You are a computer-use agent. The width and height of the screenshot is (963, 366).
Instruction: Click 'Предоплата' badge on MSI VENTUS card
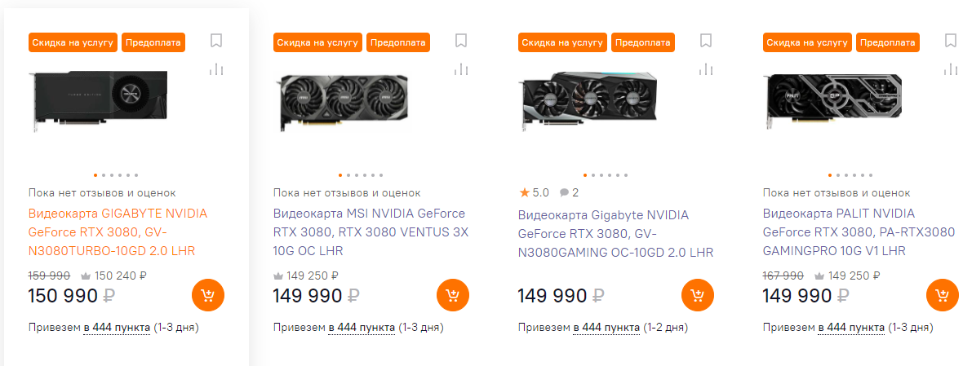pyautogui.click(x=397, y=42)
